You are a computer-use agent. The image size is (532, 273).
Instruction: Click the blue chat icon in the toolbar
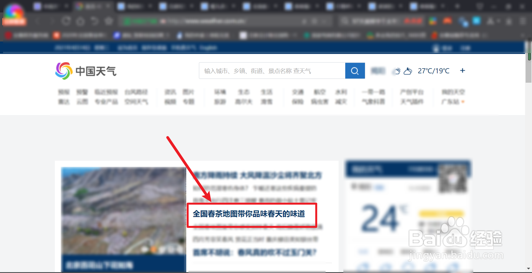(476, 21)
